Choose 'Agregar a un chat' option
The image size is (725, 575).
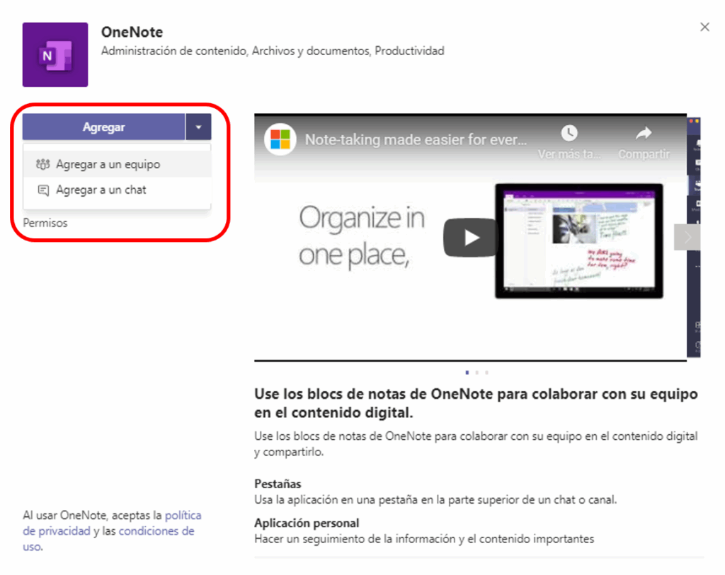[101, 190]
